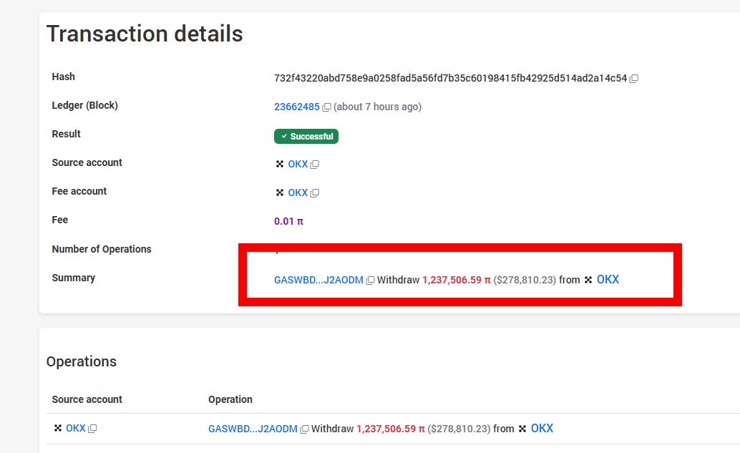Open OKX link at end of Summary
The width and height of the screenshot is (740, 453).
point(608,279)
